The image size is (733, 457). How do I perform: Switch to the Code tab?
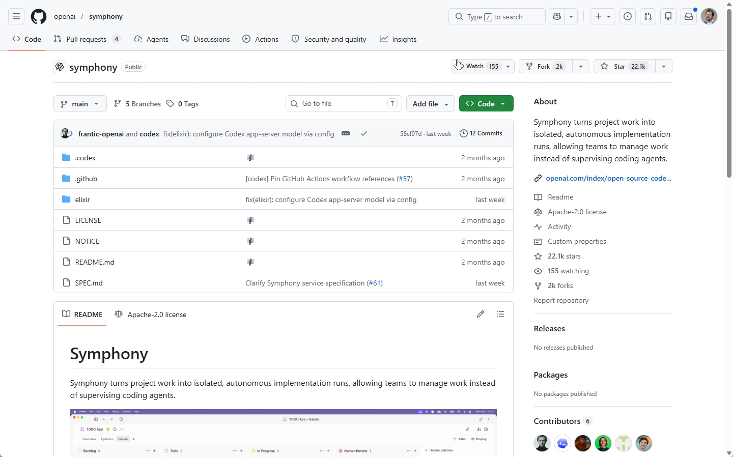(27, 39)
